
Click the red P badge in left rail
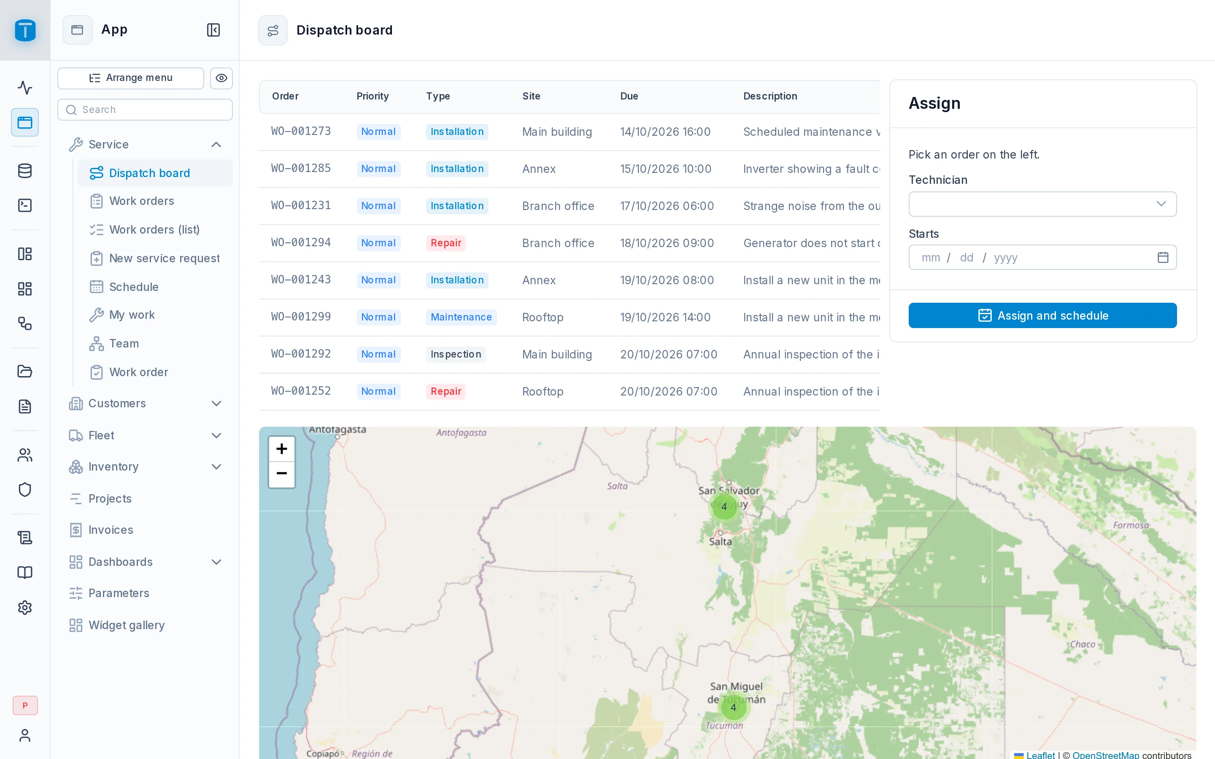click(25, 705)
